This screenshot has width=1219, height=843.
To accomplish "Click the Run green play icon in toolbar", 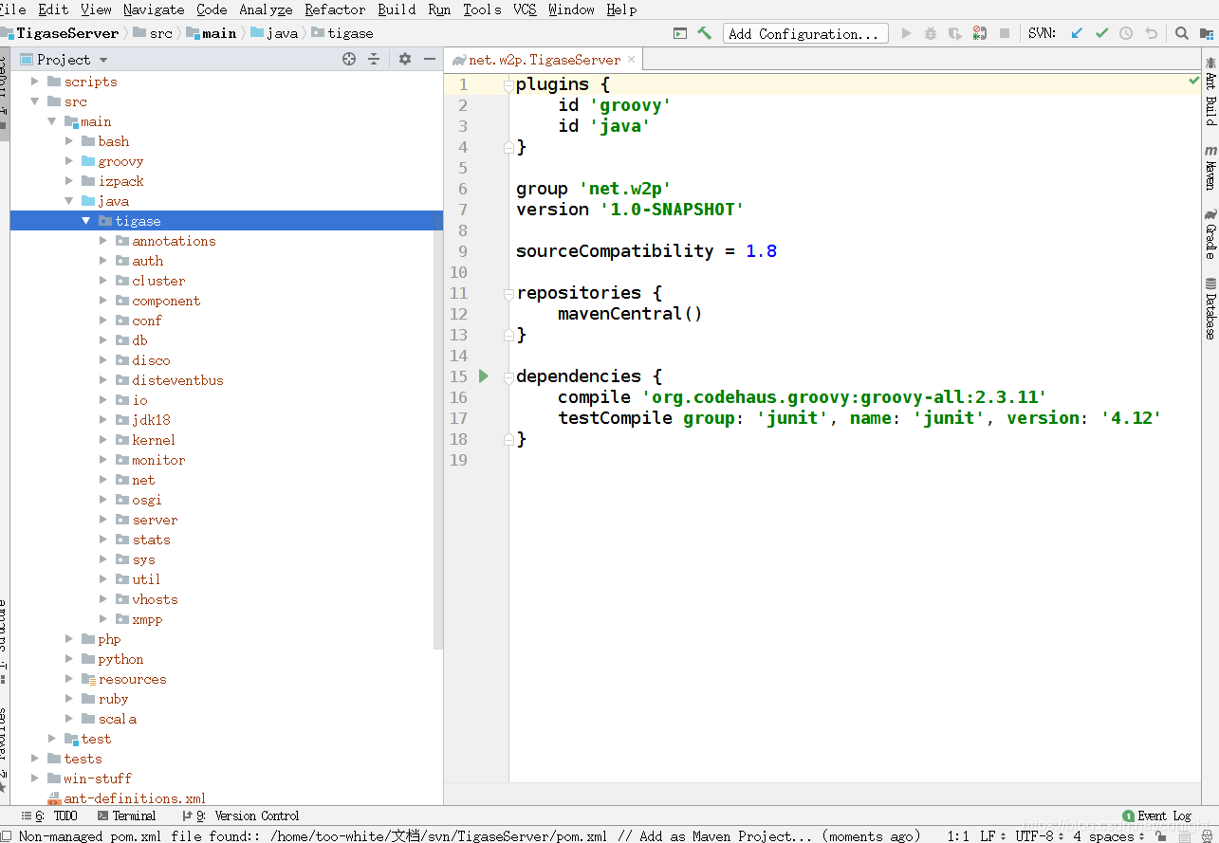I will (906, 33).
